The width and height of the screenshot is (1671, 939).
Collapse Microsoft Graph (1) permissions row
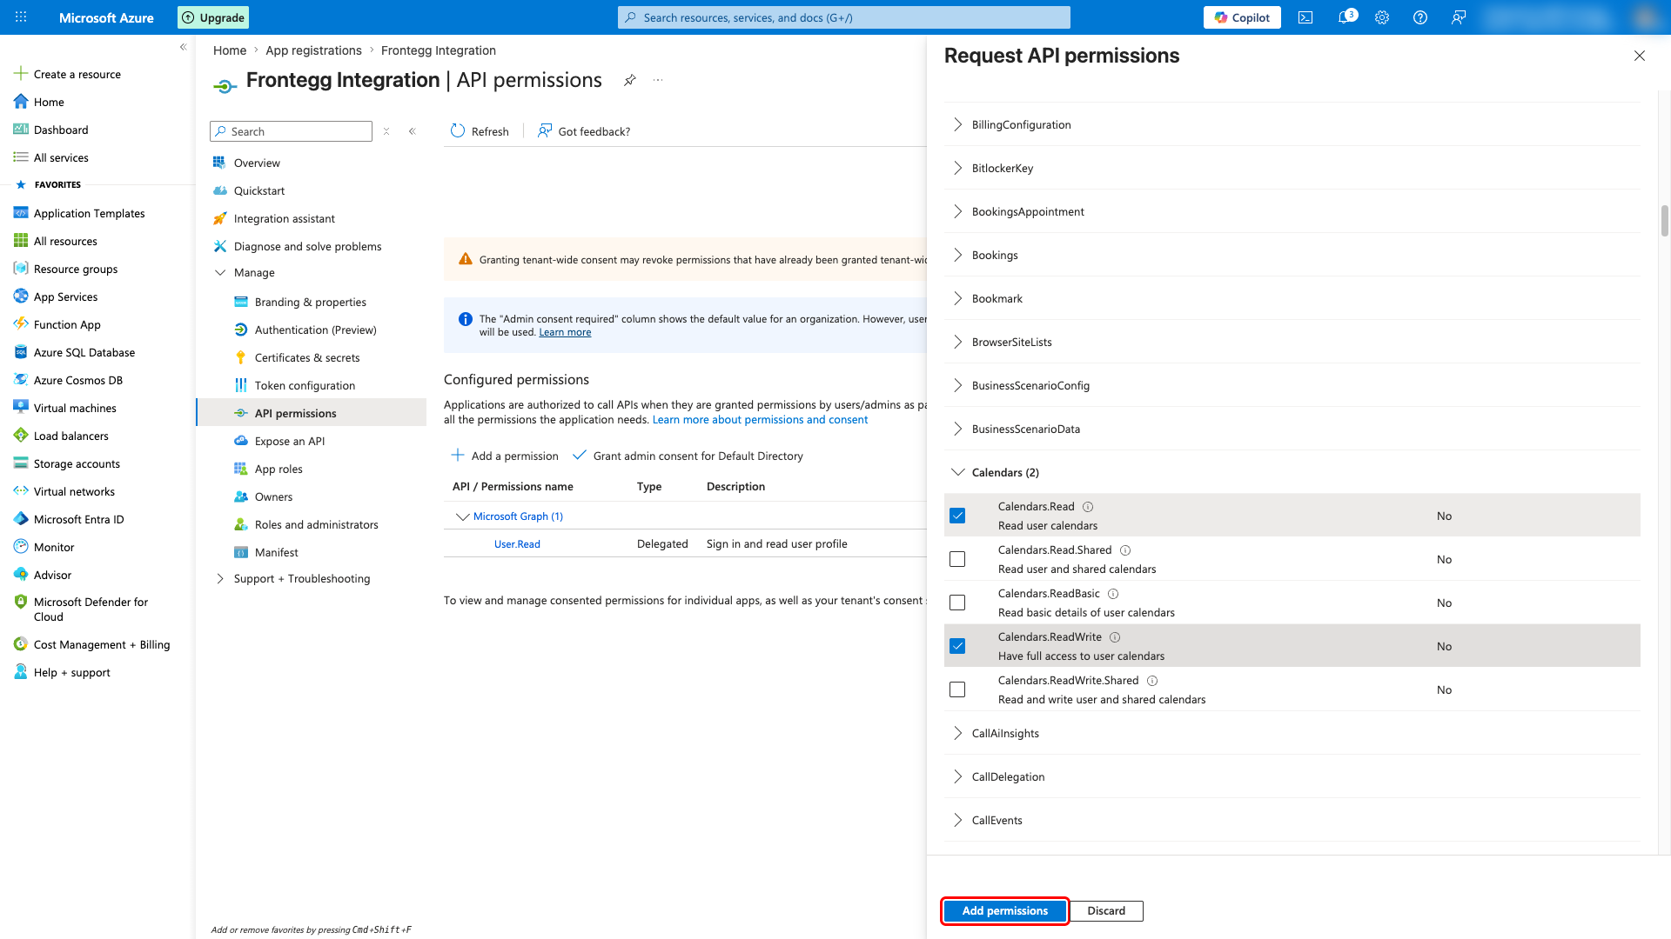(x=462, y=516)
